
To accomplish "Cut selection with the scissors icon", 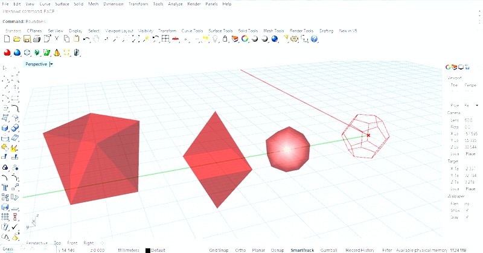I will tap(57, 39).
